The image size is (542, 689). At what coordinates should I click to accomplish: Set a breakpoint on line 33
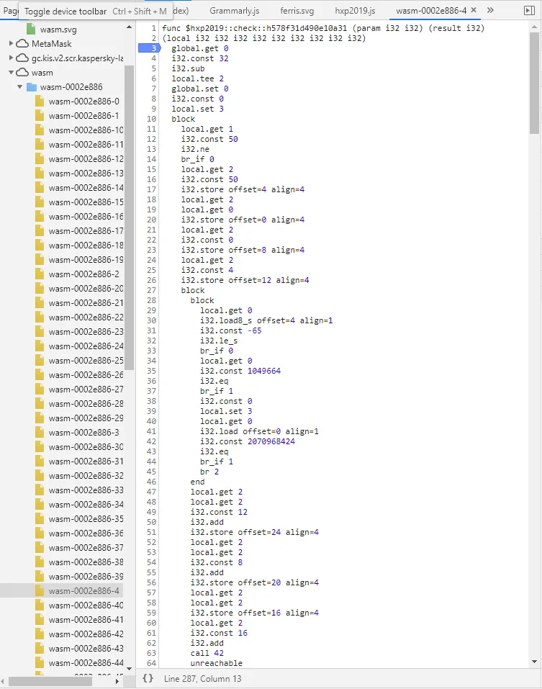pos(151,351)
